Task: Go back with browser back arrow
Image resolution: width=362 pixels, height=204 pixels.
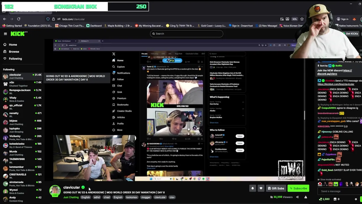Action: [x=5, y=19]
